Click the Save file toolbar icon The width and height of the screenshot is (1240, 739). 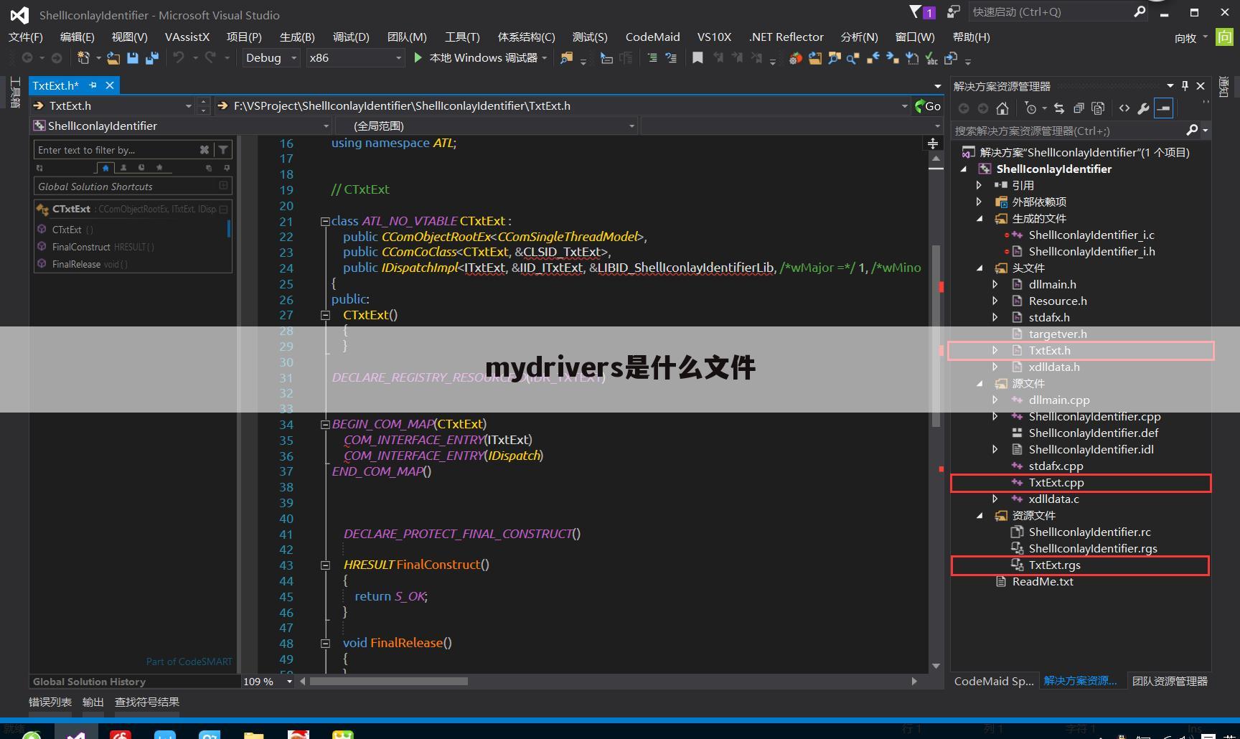[133, 58]
